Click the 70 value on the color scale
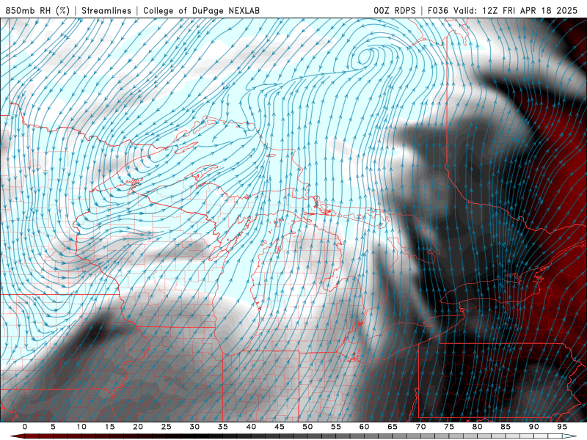 [x=420, y=427]
